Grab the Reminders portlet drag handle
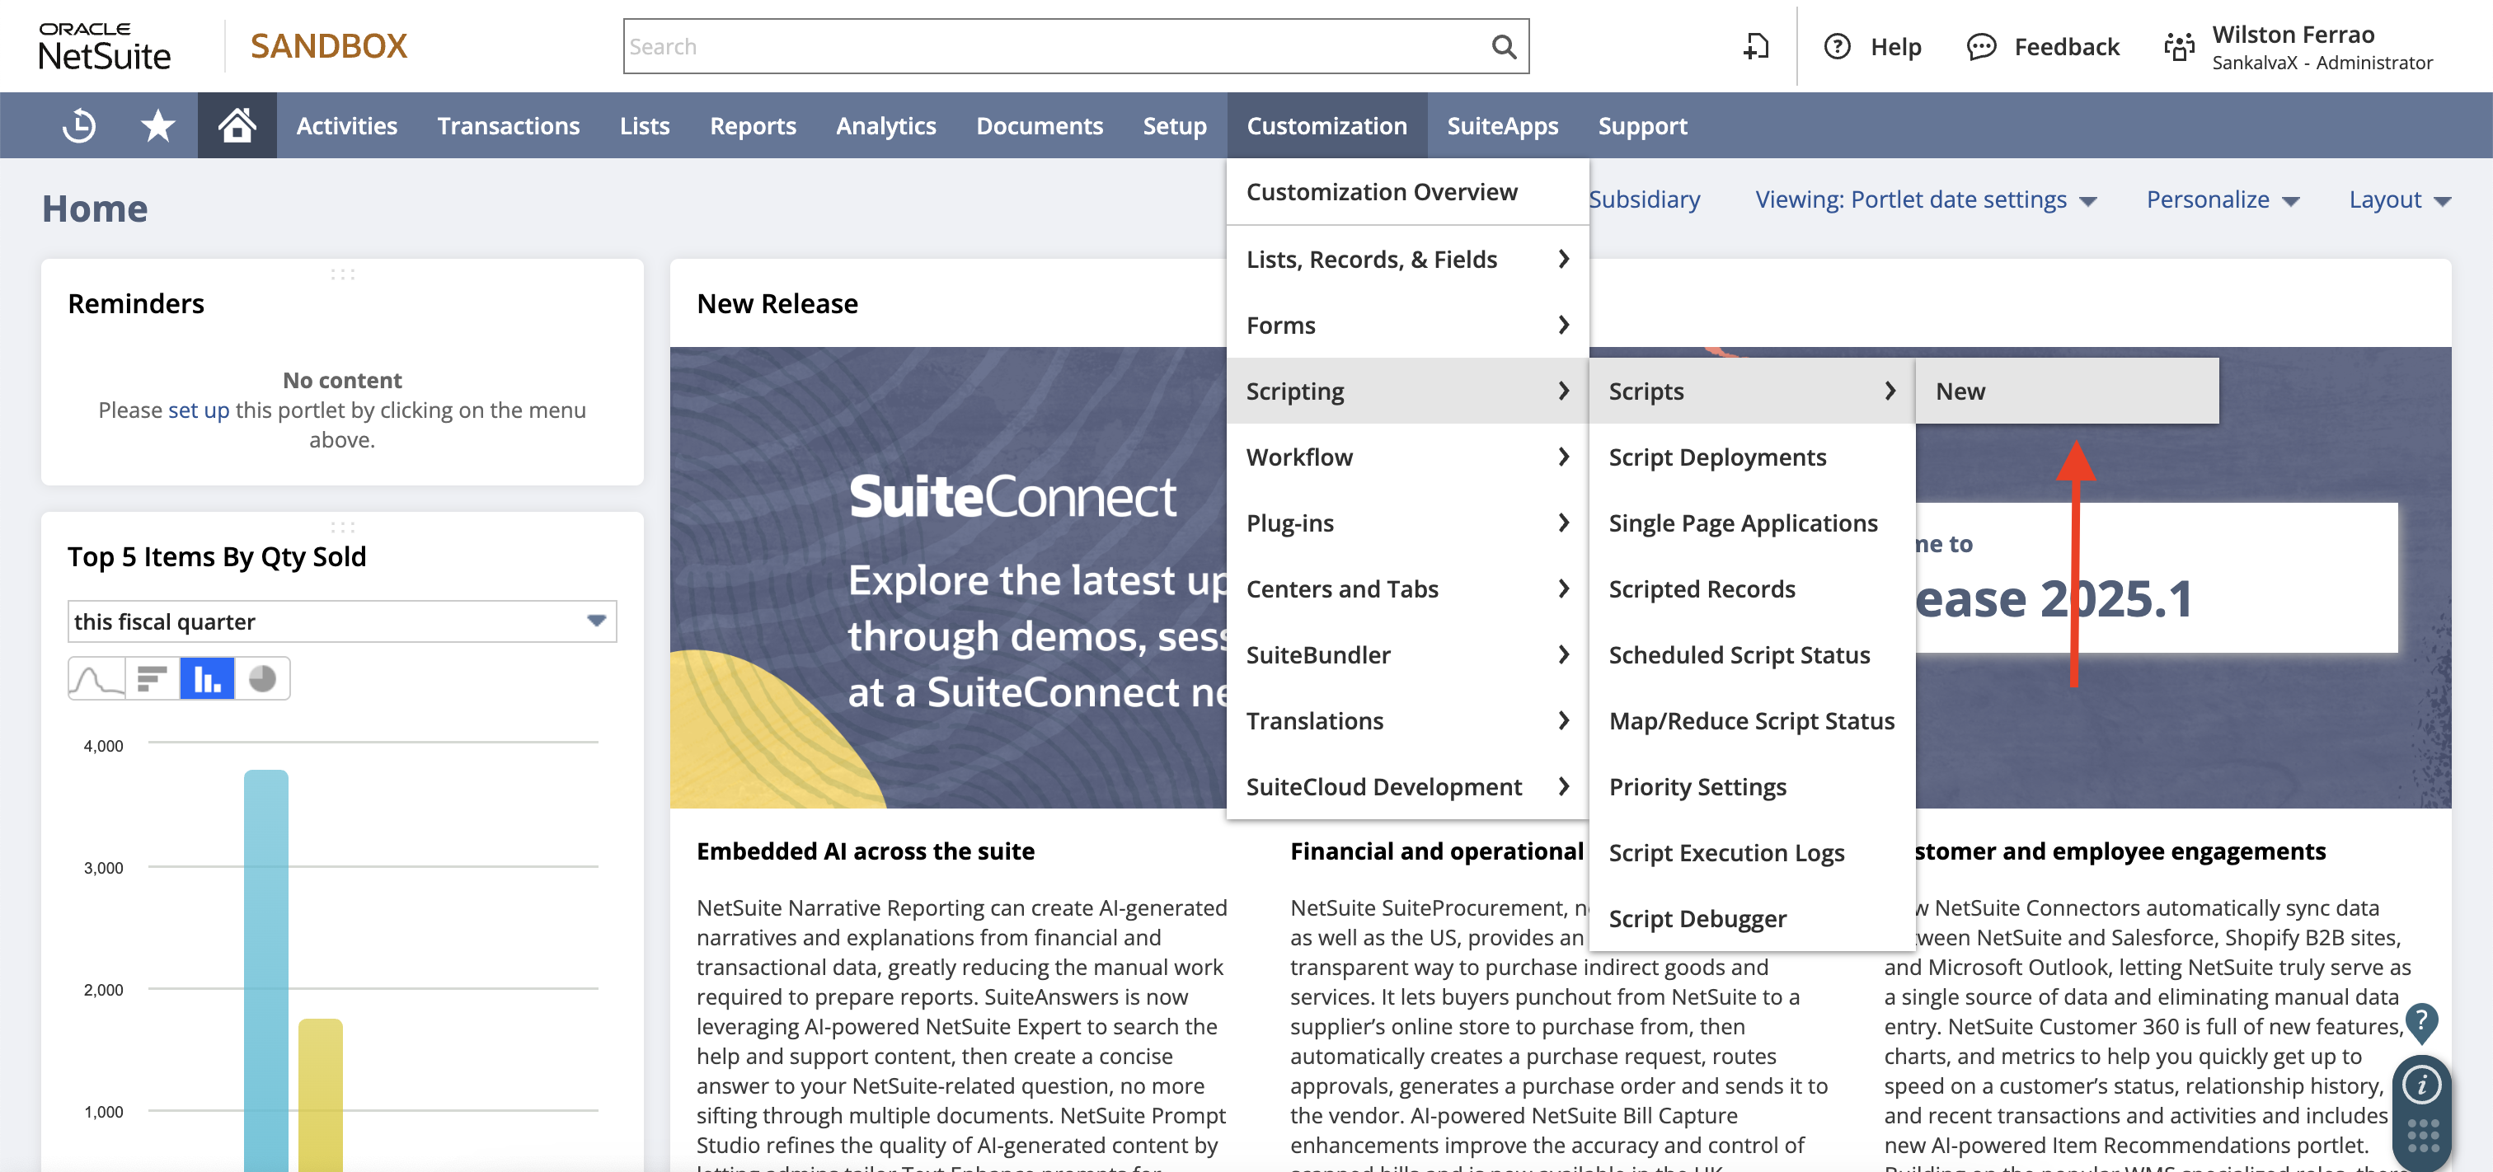 tap(343, 274)
